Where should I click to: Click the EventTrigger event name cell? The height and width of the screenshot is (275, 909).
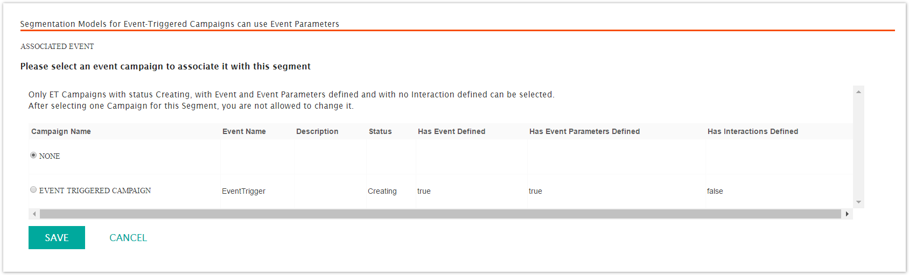click(x=243, y=191)
